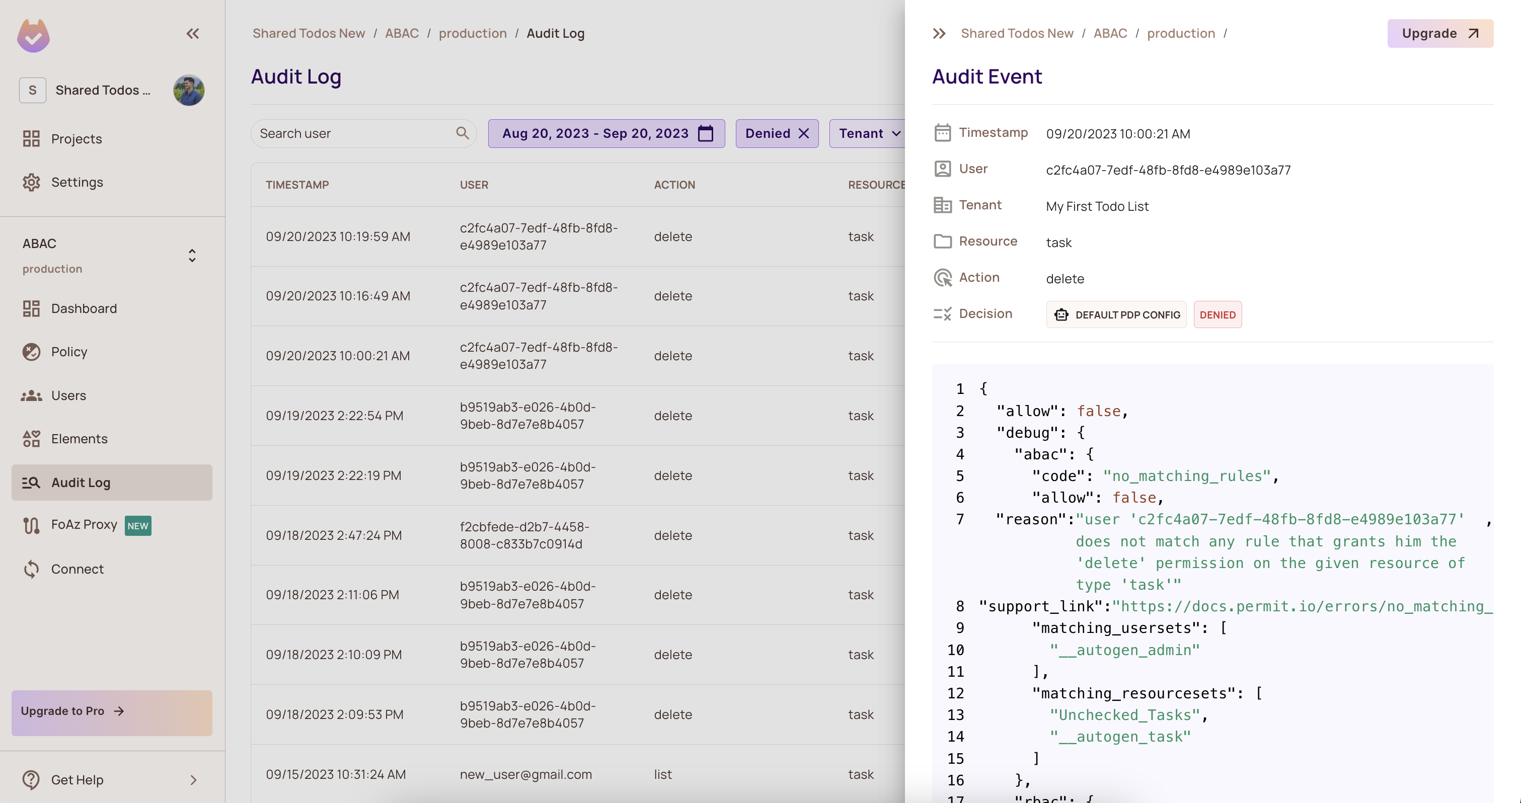The width and height of the screenshot is (1521, 803).
Task: Click the ABAC breadcrumb link
Action: pyautogui.click(x=402, y=34)
